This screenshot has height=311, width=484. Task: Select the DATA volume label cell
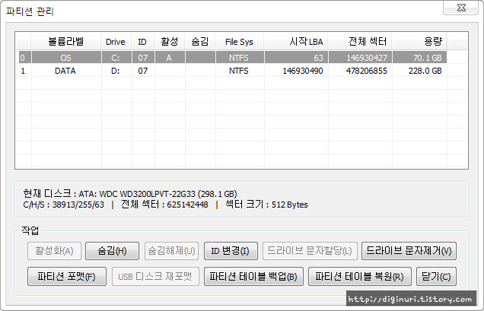pyautogui.click(x=65, y=71)
